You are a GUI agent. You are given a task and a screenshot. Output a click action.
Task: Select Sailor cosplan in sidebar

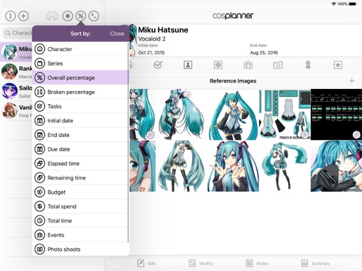pos(16,91)
